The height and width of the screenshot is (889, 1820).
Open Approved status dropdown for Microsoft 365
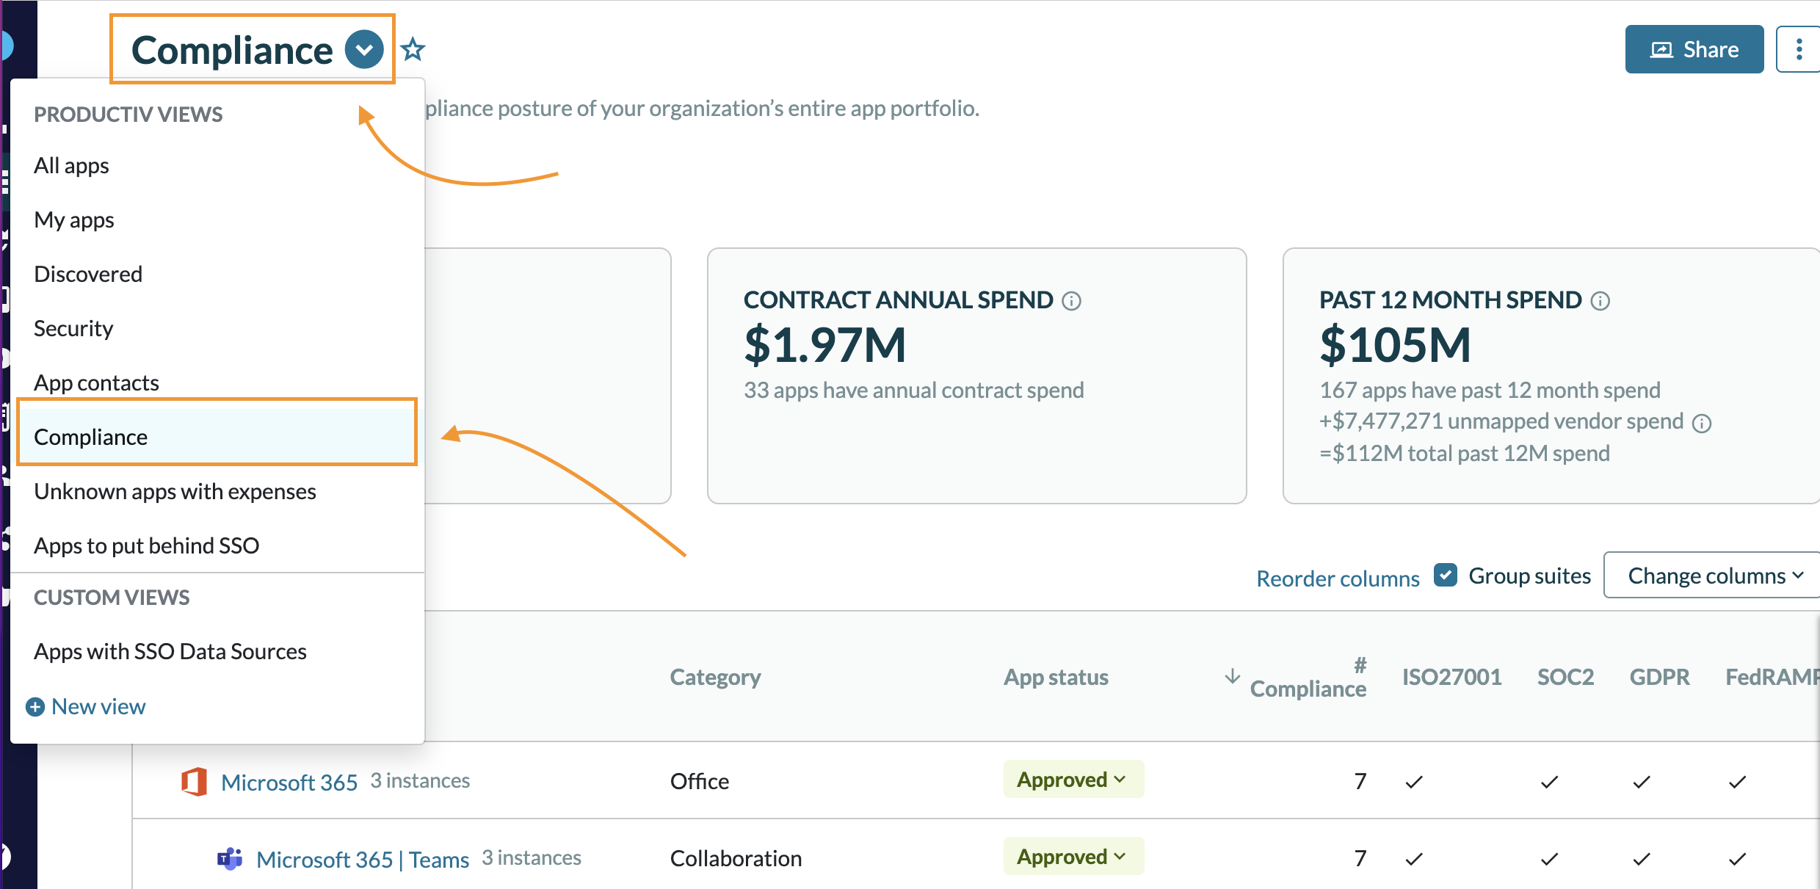pyautogui.click(x=1073, y=780)
